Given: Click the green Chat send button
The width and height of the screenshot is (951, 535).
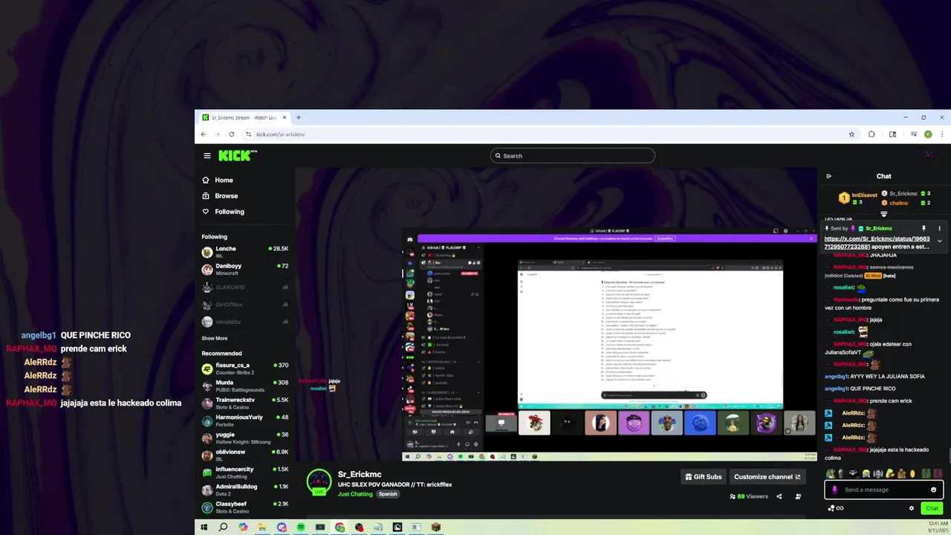Looking at the screenshot, I should tap(932, 508).
